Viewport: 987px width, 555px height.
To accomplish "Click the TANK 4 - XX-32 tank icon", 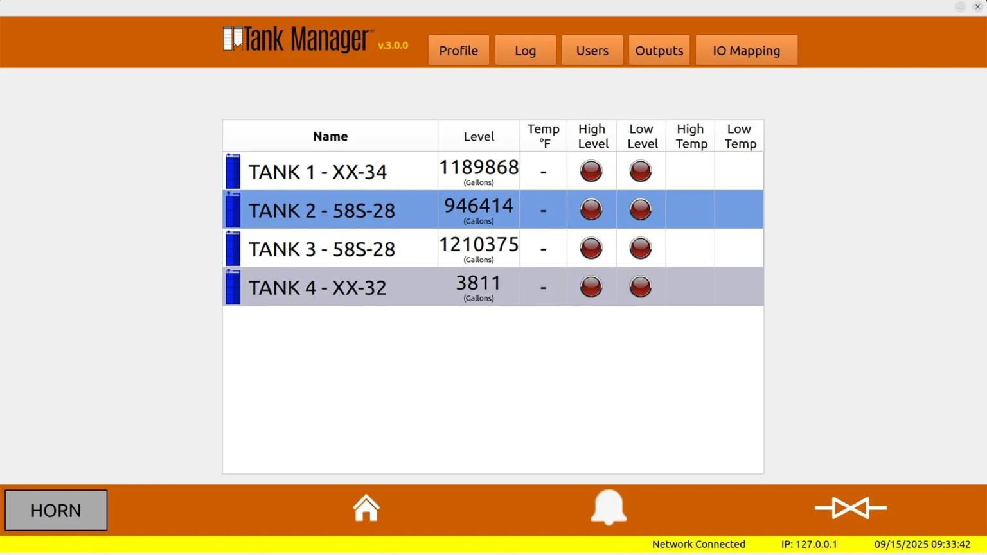I will tap(233, 286).
